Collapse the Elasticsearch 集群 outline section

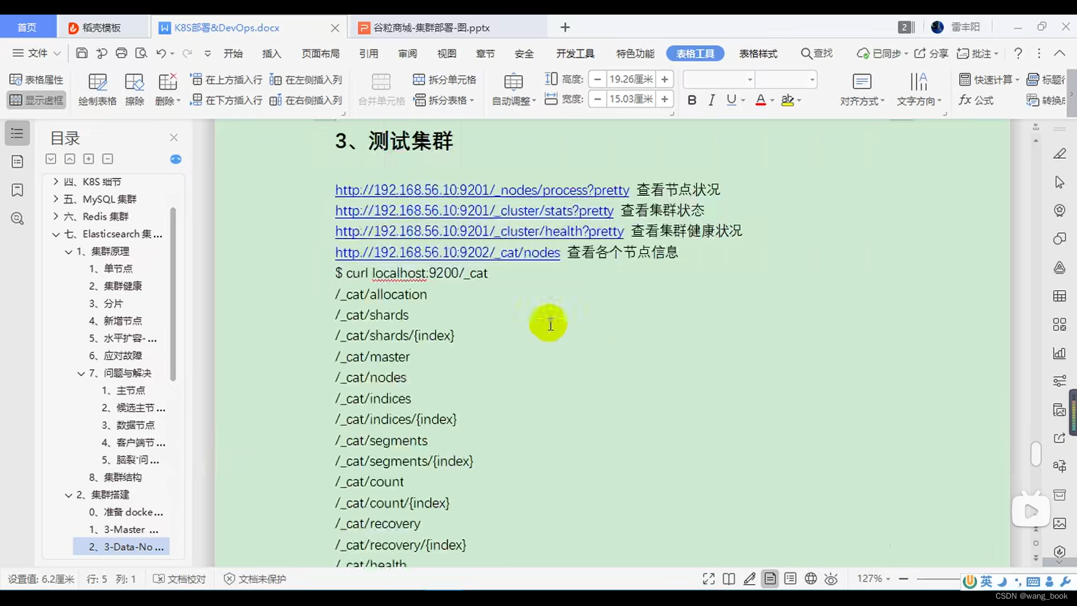point(55,234)
